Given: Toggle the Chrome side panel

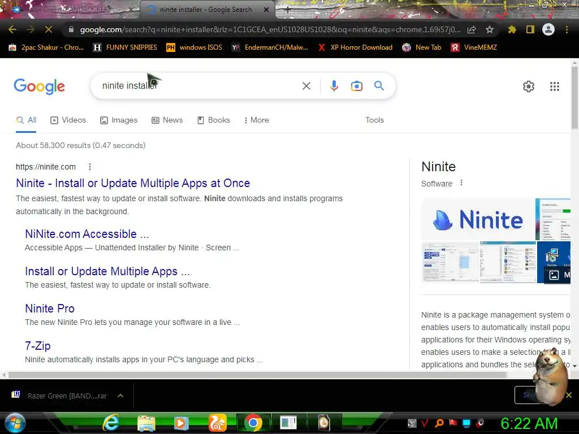Looking at the screenshot, I should tap(530, 29).
